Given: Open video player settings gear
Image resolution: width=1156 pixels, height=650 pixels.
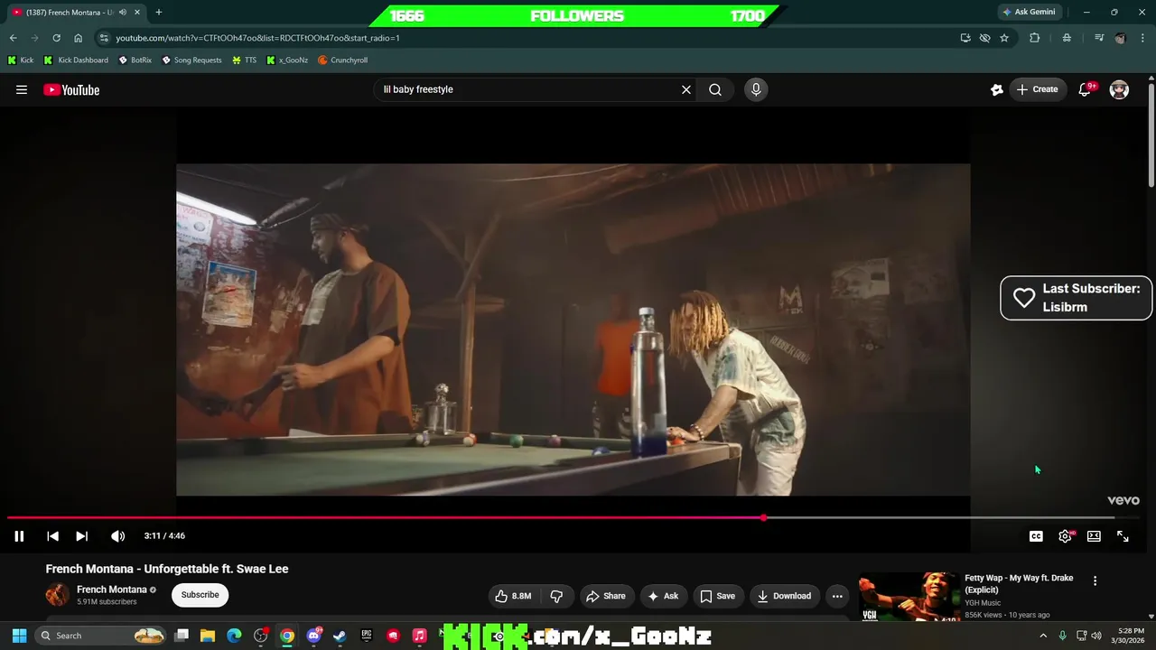Looking at the screenshot, I should (1066, 536).
